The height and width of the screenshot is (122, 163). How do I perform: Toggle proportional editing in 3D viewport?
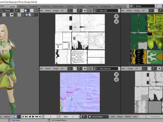pyautogui.click(x=32, y=11)
